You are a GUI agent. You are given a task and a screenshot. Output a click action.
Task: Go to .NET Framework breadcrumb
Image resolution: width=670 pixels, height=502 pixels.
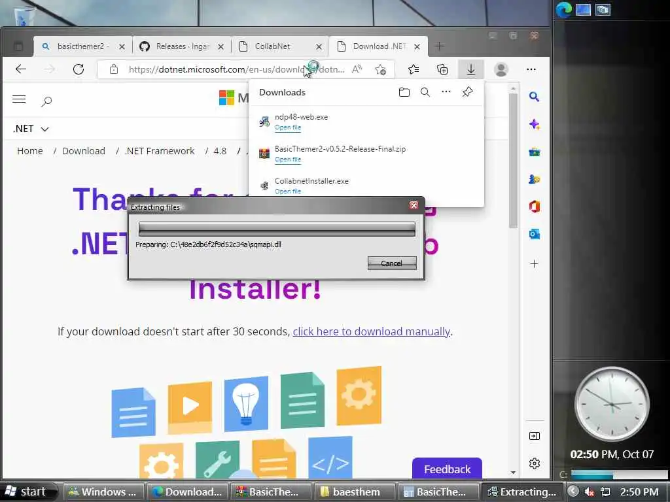click(x=160, y=151)
